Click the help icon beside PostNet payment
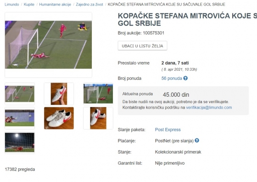Image resolution: width=257 pixels, height=182 pixels. (197, 140)
